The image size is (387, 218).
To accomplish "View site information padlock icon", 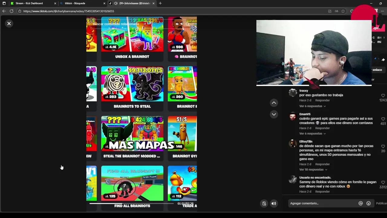I will [x=20, y=11].
